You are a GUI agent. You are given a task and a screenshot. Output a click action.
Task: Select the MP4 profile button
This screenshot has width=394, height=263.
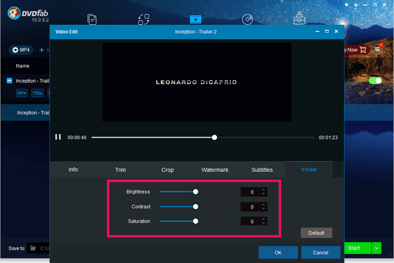click(x=21, y=50)
